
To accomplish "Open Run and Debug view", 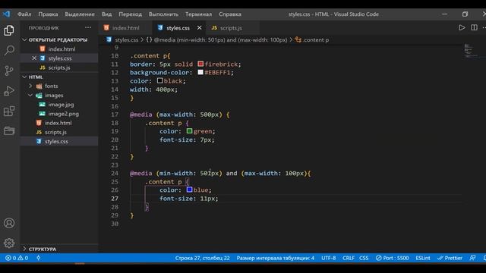I will pyautogui.click(x=9, y=91).
